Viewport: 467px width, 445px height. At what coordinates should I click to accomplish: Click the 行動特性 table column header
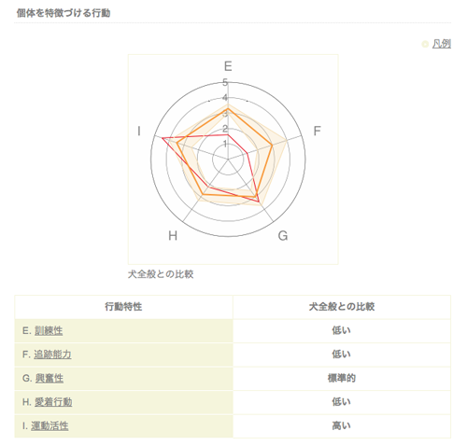pyautogui.click(x=123, y=307)
